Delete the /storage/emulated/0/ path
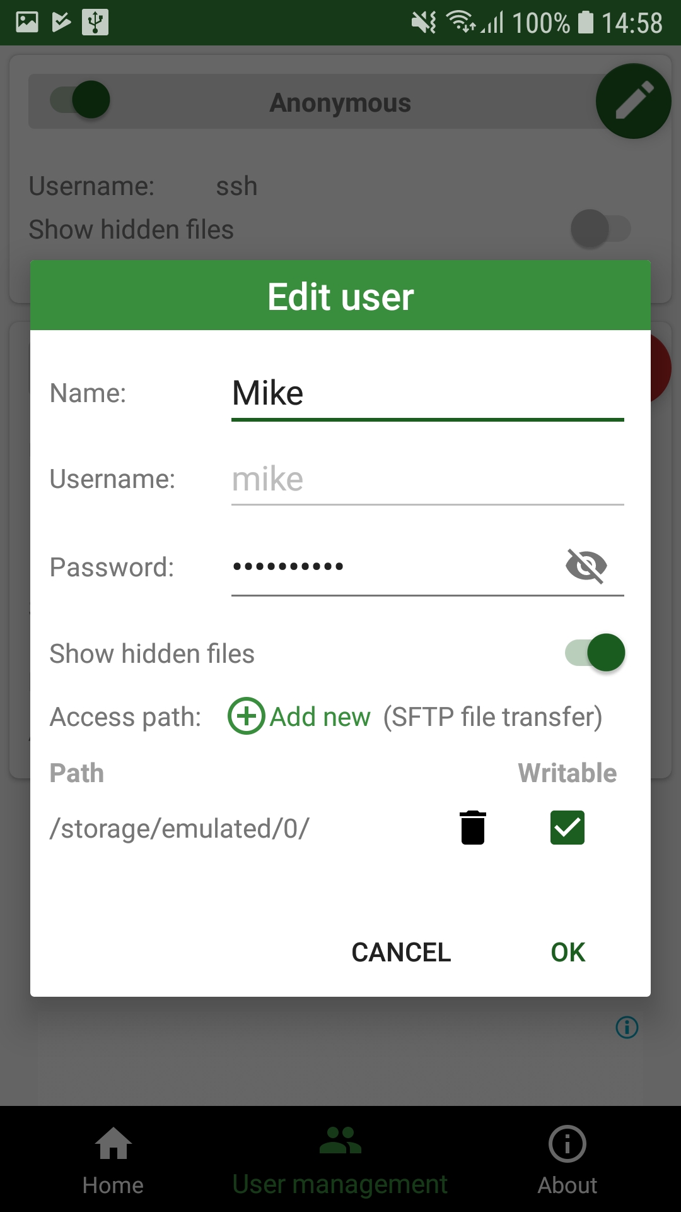This screenshot has height=1212, width=681. pos(472,828)
